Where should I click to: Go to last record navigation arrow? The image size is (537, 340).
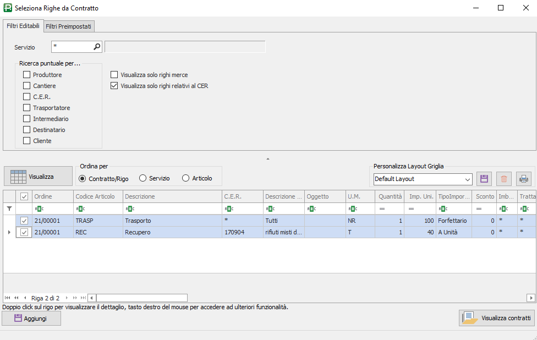(83, 298)
